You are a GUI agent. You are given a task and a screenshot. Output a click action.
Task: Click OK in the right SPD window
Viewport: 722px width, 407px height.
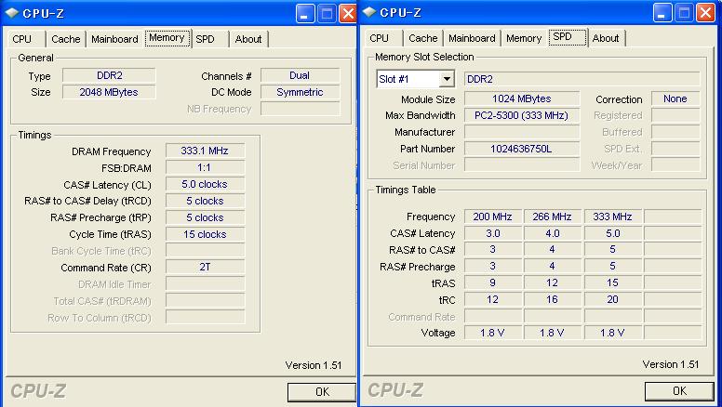pos(679,391)
